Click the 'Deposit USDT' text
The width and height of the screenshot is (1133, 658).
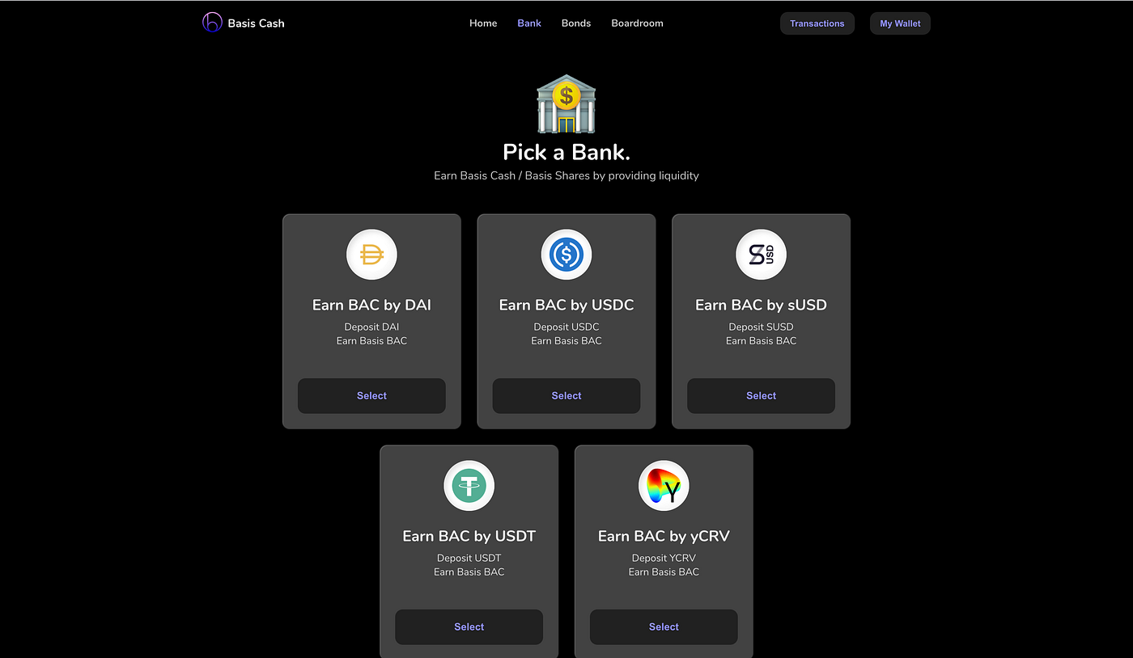point(469,558)
